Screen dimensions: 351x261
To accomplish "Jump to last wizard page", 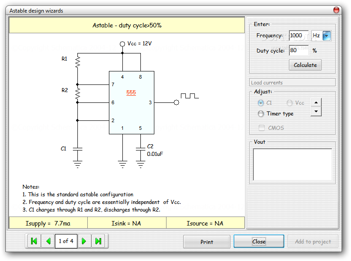I will (x=98, y=241).
